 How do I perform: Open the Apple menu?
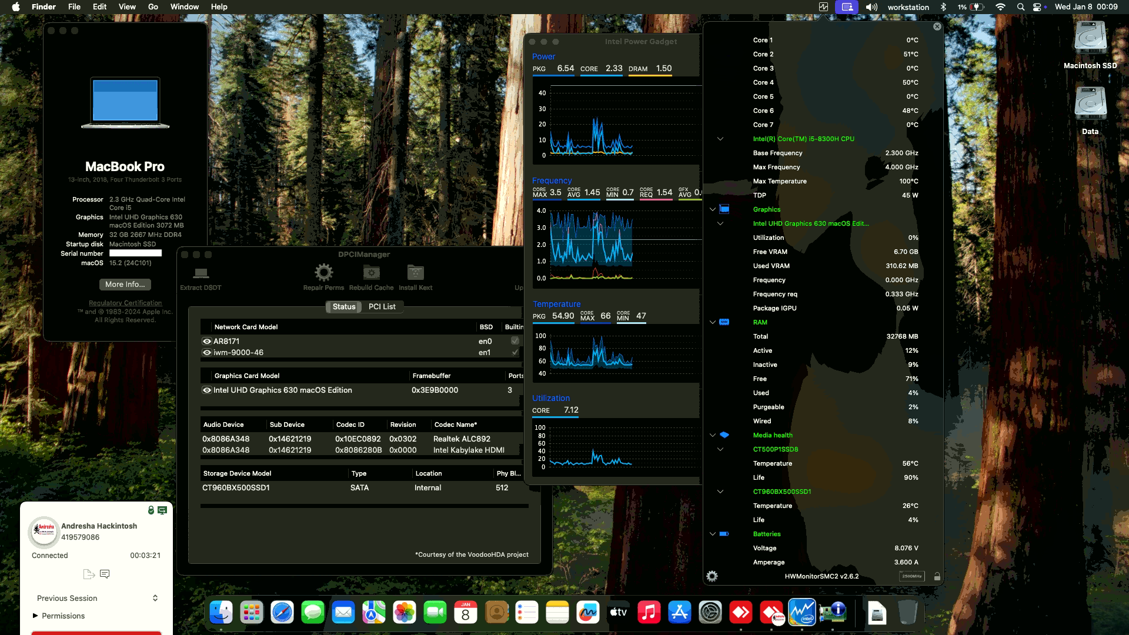(16, 6)
